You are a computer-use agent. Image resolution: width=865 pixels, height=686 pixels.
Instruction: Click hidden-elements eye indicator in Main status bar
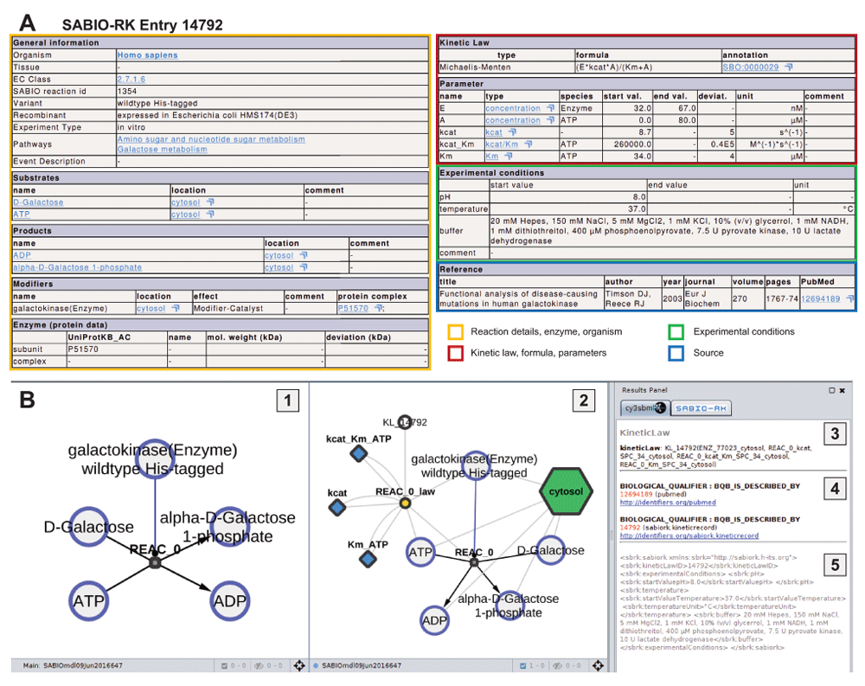tap(268, 665)
